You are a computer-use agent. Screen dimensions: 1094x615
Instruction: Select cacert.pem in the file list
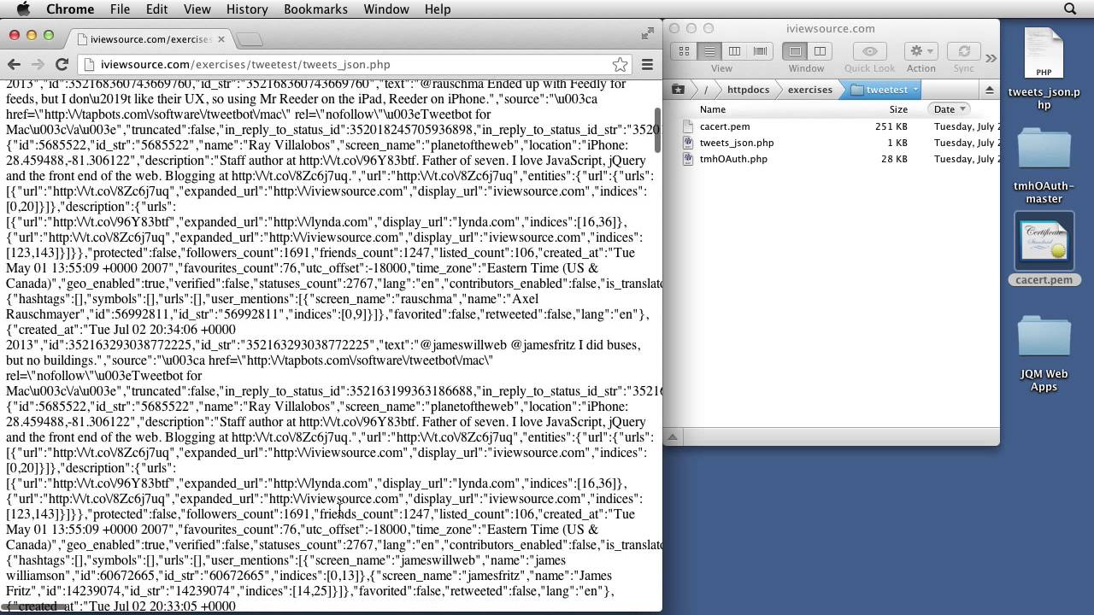click(725, 126)
